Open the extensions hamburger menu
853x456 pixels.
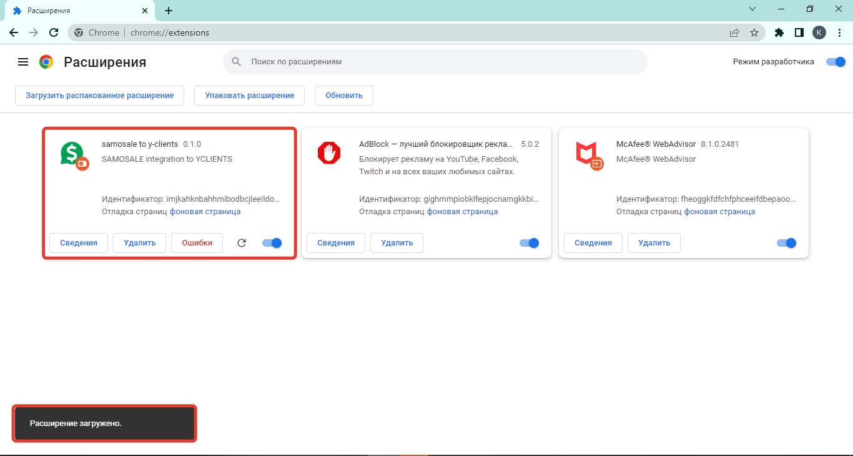[23, 62]
